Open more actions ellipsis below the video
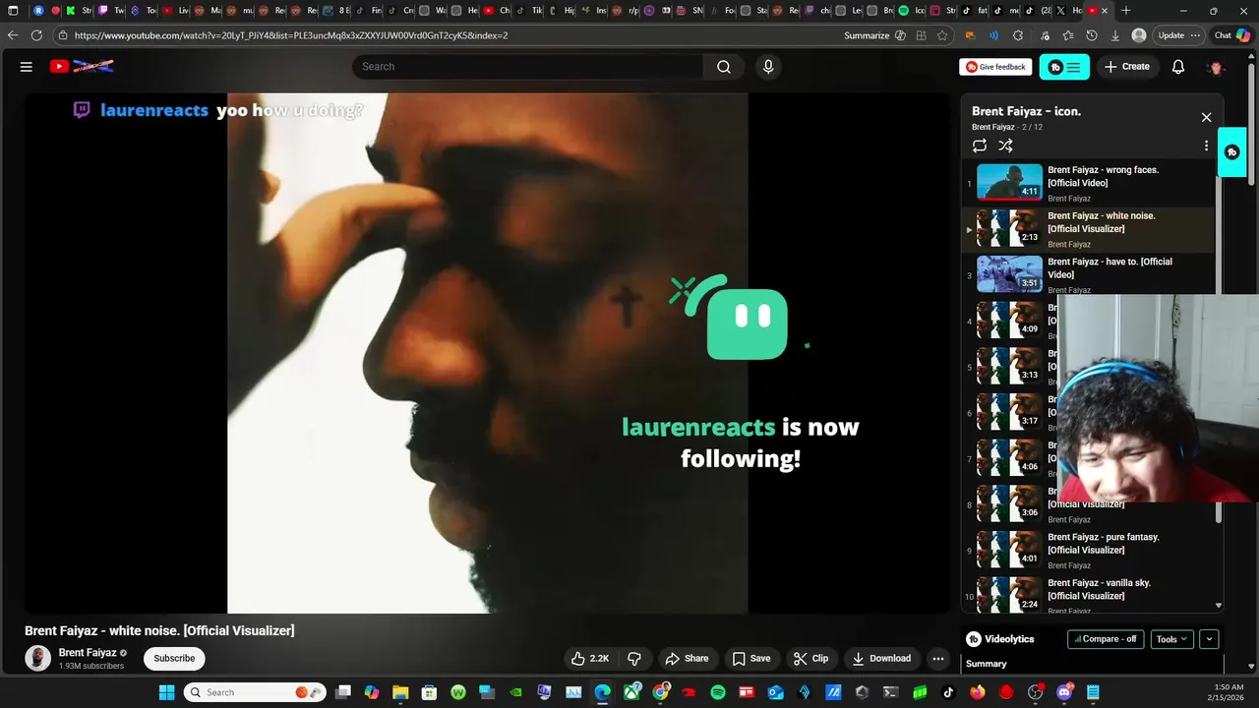1259x708 pixels. (x=938, y=659)
